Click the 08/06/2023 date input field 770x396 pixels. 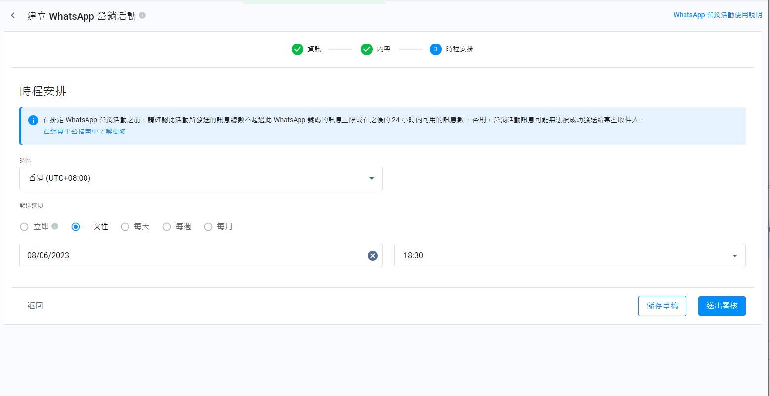click(x=201, y=256)
